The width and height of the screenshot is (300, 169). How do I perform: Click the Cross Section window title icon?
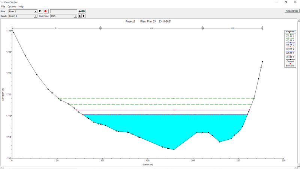click(x=2, y=2)
